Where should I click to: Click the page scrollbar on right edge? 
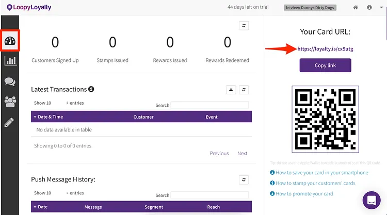386,22
